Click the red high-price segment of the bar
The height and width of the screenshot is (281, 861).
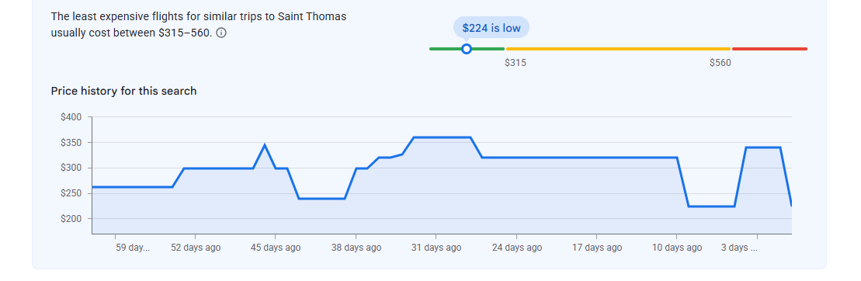click(x=770, y=49)
